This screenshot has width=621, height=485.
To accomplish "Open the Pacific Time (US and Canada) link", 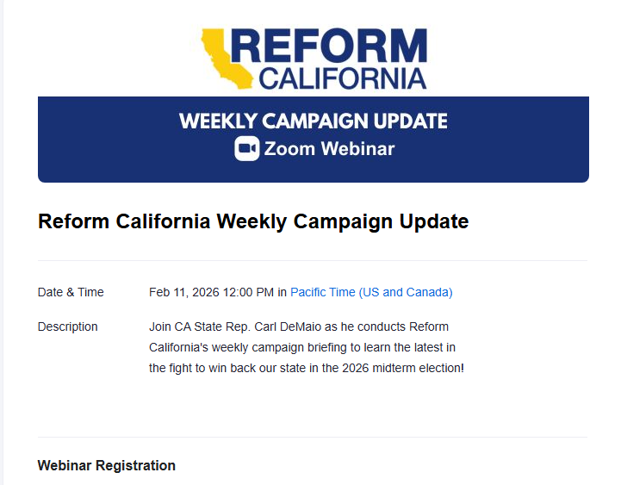I will click(371, 292).
